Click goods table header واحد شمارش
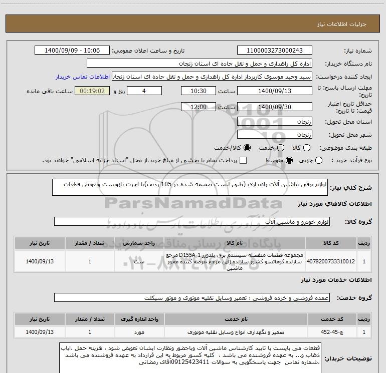386x373 pixels. (139, 243)
